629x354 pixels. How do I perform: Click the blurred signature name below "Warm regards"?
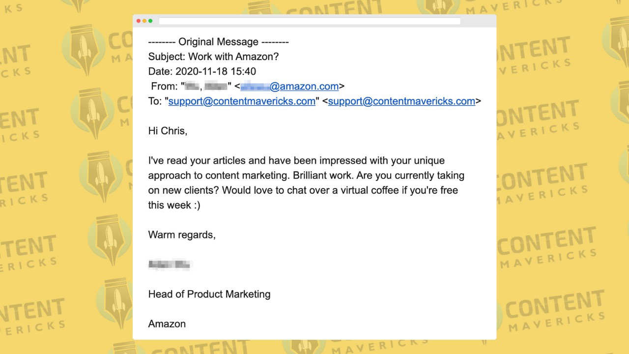[170, 265]
